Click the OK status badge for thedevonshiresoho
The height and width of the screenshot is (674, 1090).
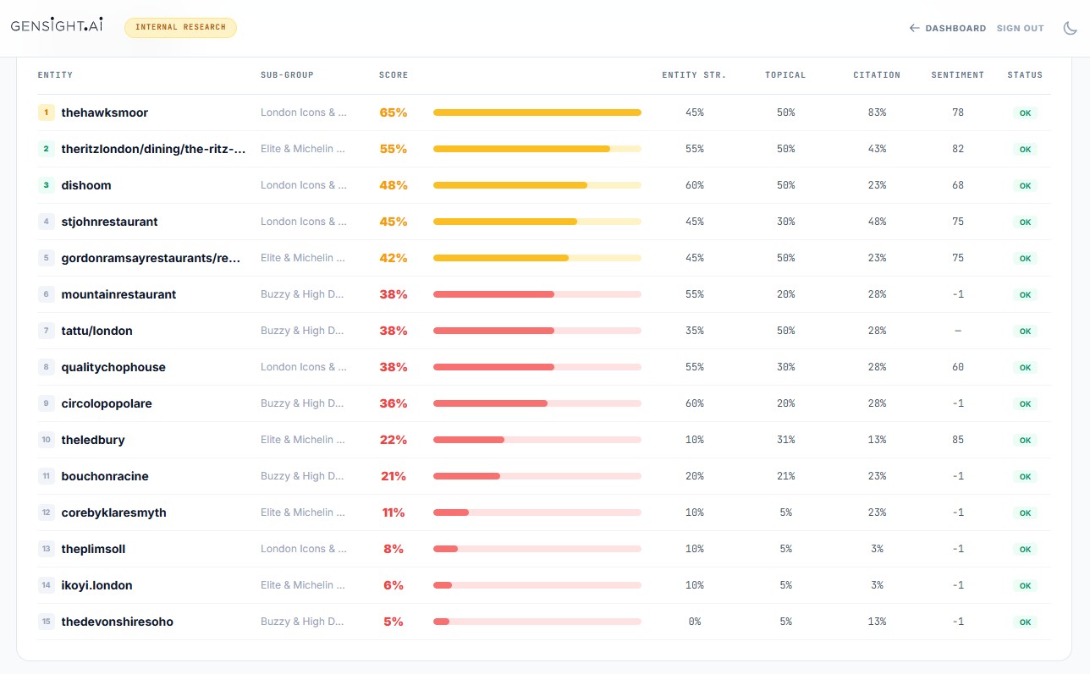click(1025, 622)
